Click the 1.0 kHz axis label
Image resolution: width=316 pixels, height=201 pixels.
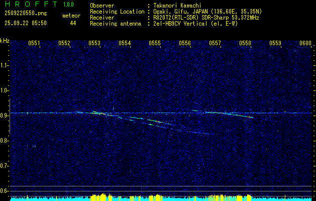coord(4,91)
